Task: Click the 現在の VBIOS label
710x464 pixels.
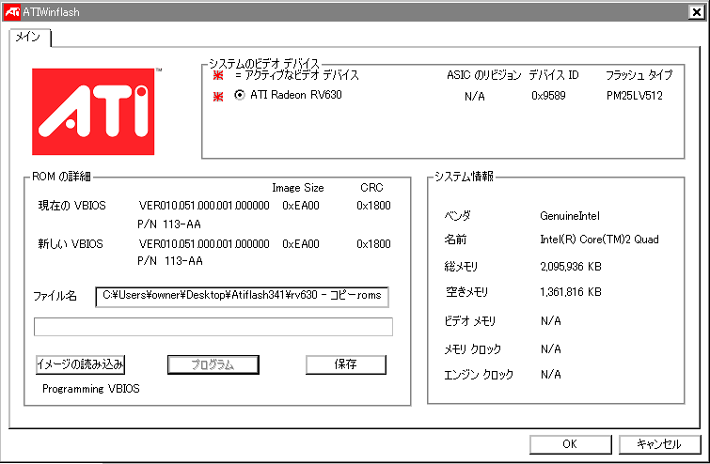Action: click(x=72, y=206)
